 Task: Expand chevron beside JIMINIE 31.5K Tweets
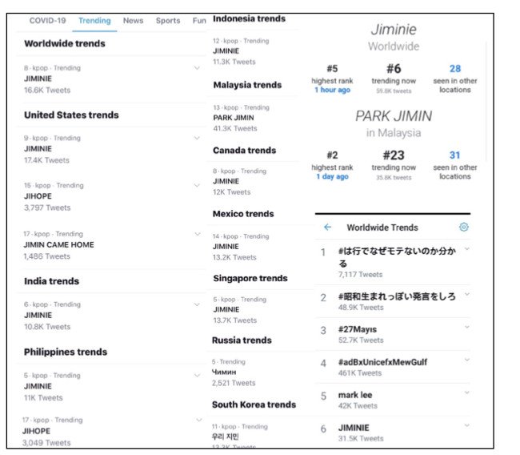pos(467,425)
